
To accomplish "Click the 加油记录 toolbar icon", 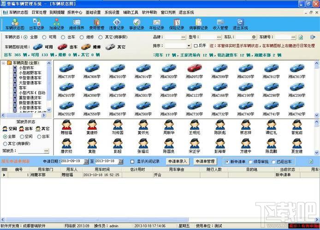I will pyautogui.click(x=57, y=24).
